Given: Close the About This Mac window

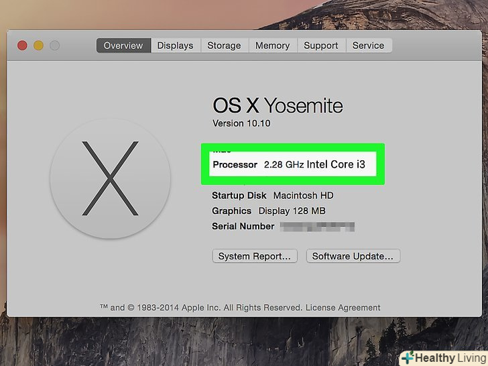Looking at the screenshot, I should (x=22, y=46).
